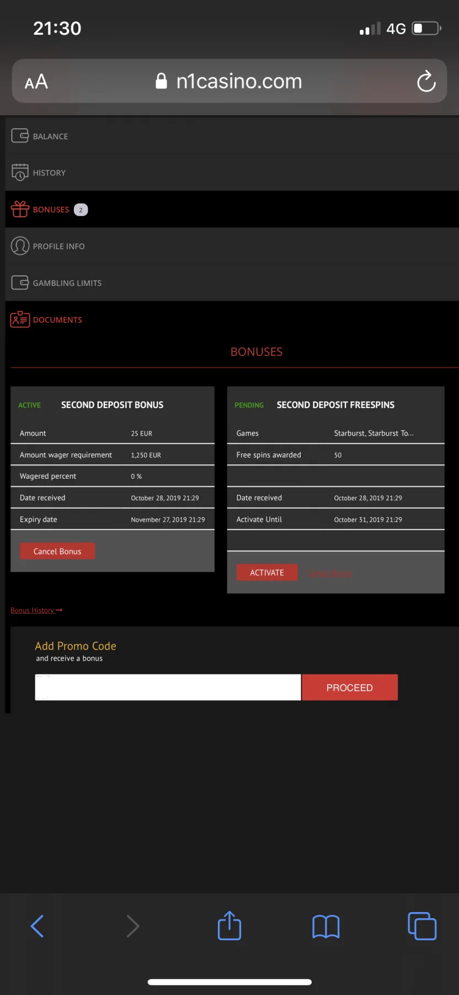This screenshot has width=459, height=995.
Task: Tap the AA reader text-size icon
Action: [x=36, y=82]
